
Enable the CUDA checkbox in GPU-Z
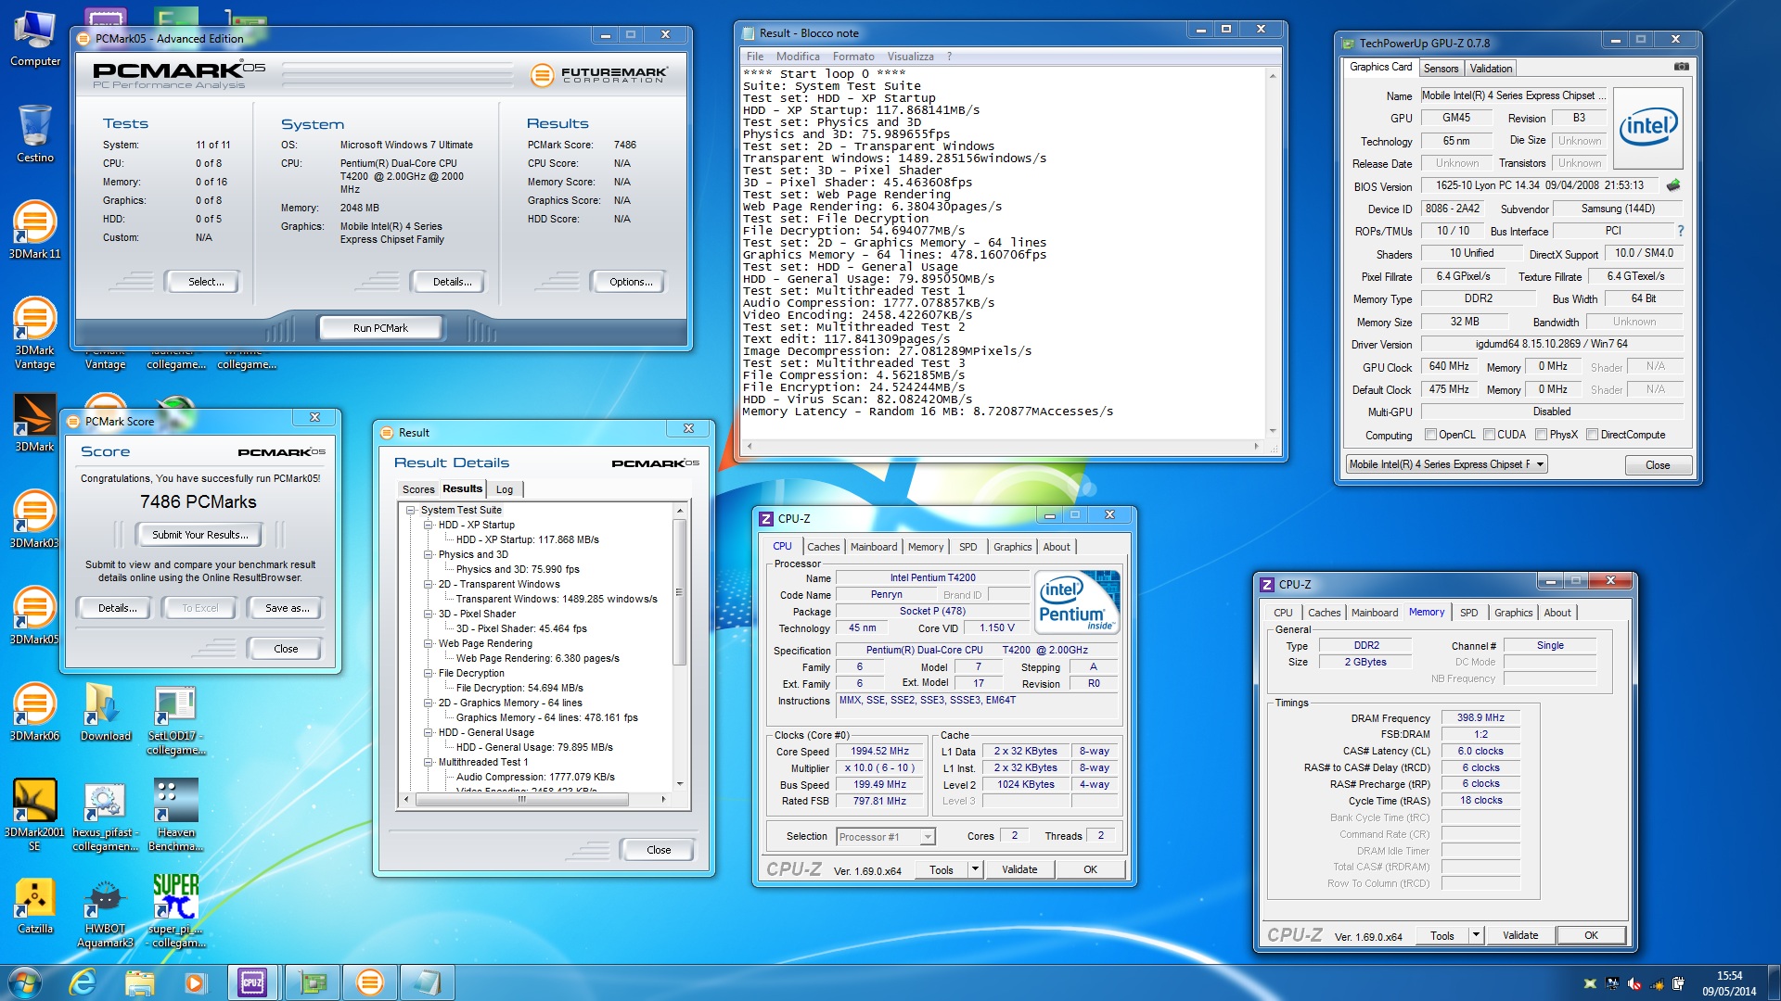coord(1489,435)
